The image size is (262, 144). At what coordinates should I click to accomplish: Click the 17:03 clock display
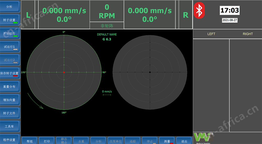(x=230, y=10)
